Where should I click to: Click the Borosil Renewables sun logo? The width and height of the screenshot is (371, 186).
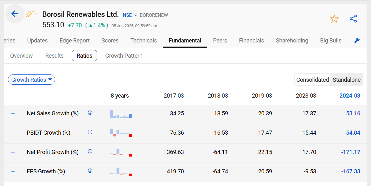pos(31,14)
